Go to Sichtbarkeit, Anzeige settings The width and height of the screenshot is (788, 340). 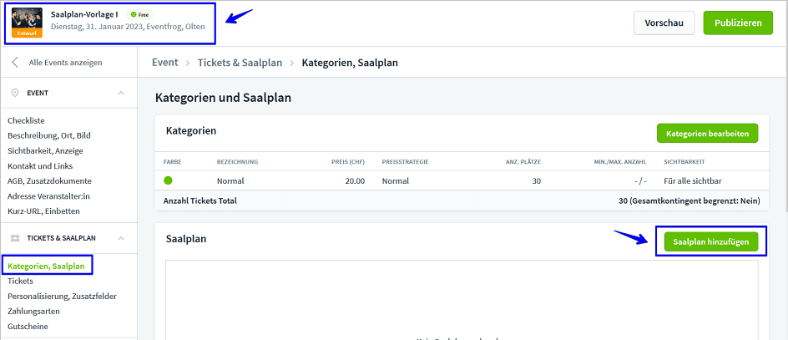tap(45, 151)
